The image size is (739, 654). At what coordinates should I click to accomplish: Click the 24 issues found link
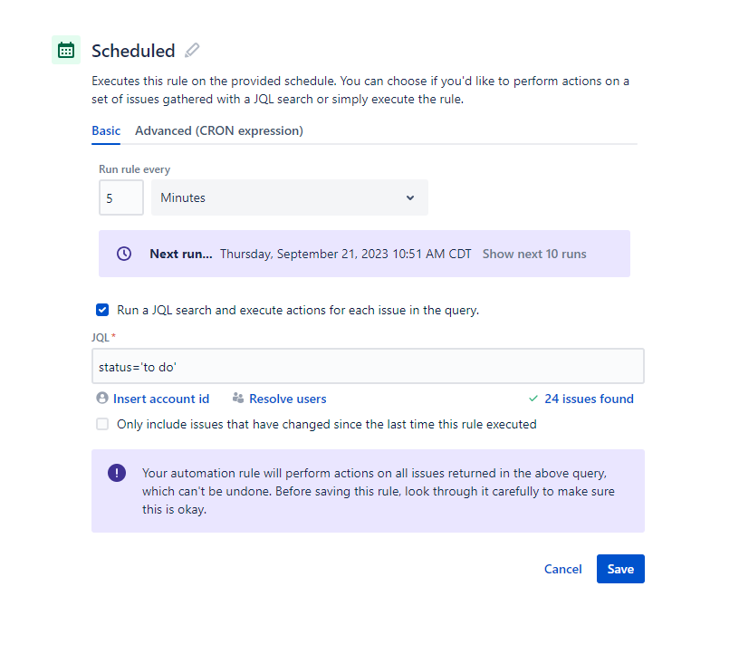[589, 399]
